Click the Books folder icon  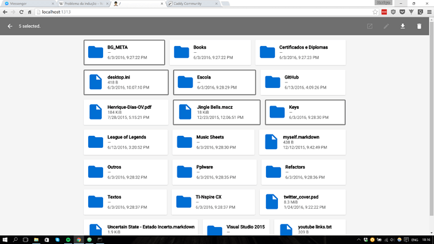tap(181, 52)
